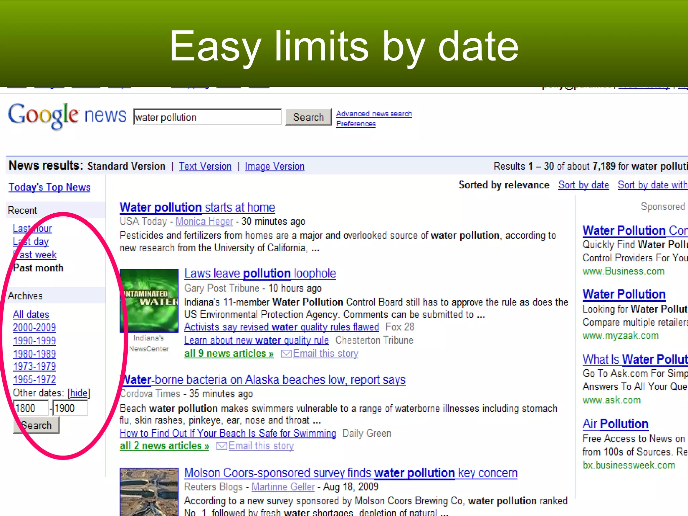Click the end year field showing 1900

click(71, 408)
